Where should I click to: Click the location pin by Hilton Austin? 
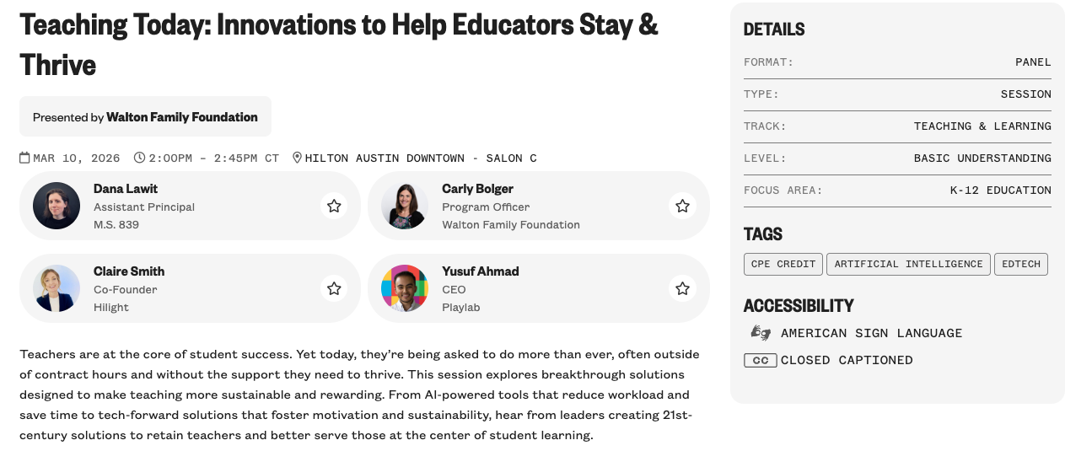click(x=297, y=158)
